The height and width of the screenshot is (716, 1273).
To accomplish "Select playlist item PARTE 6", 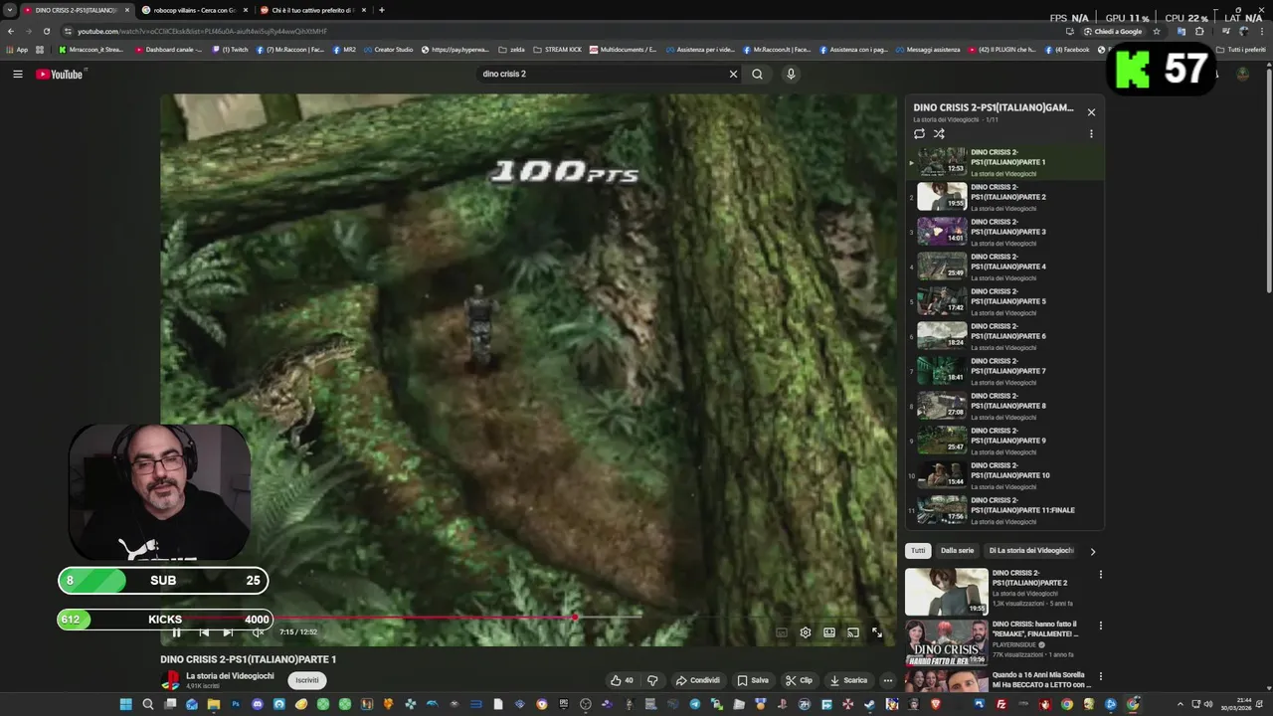I will point(1004,336).
